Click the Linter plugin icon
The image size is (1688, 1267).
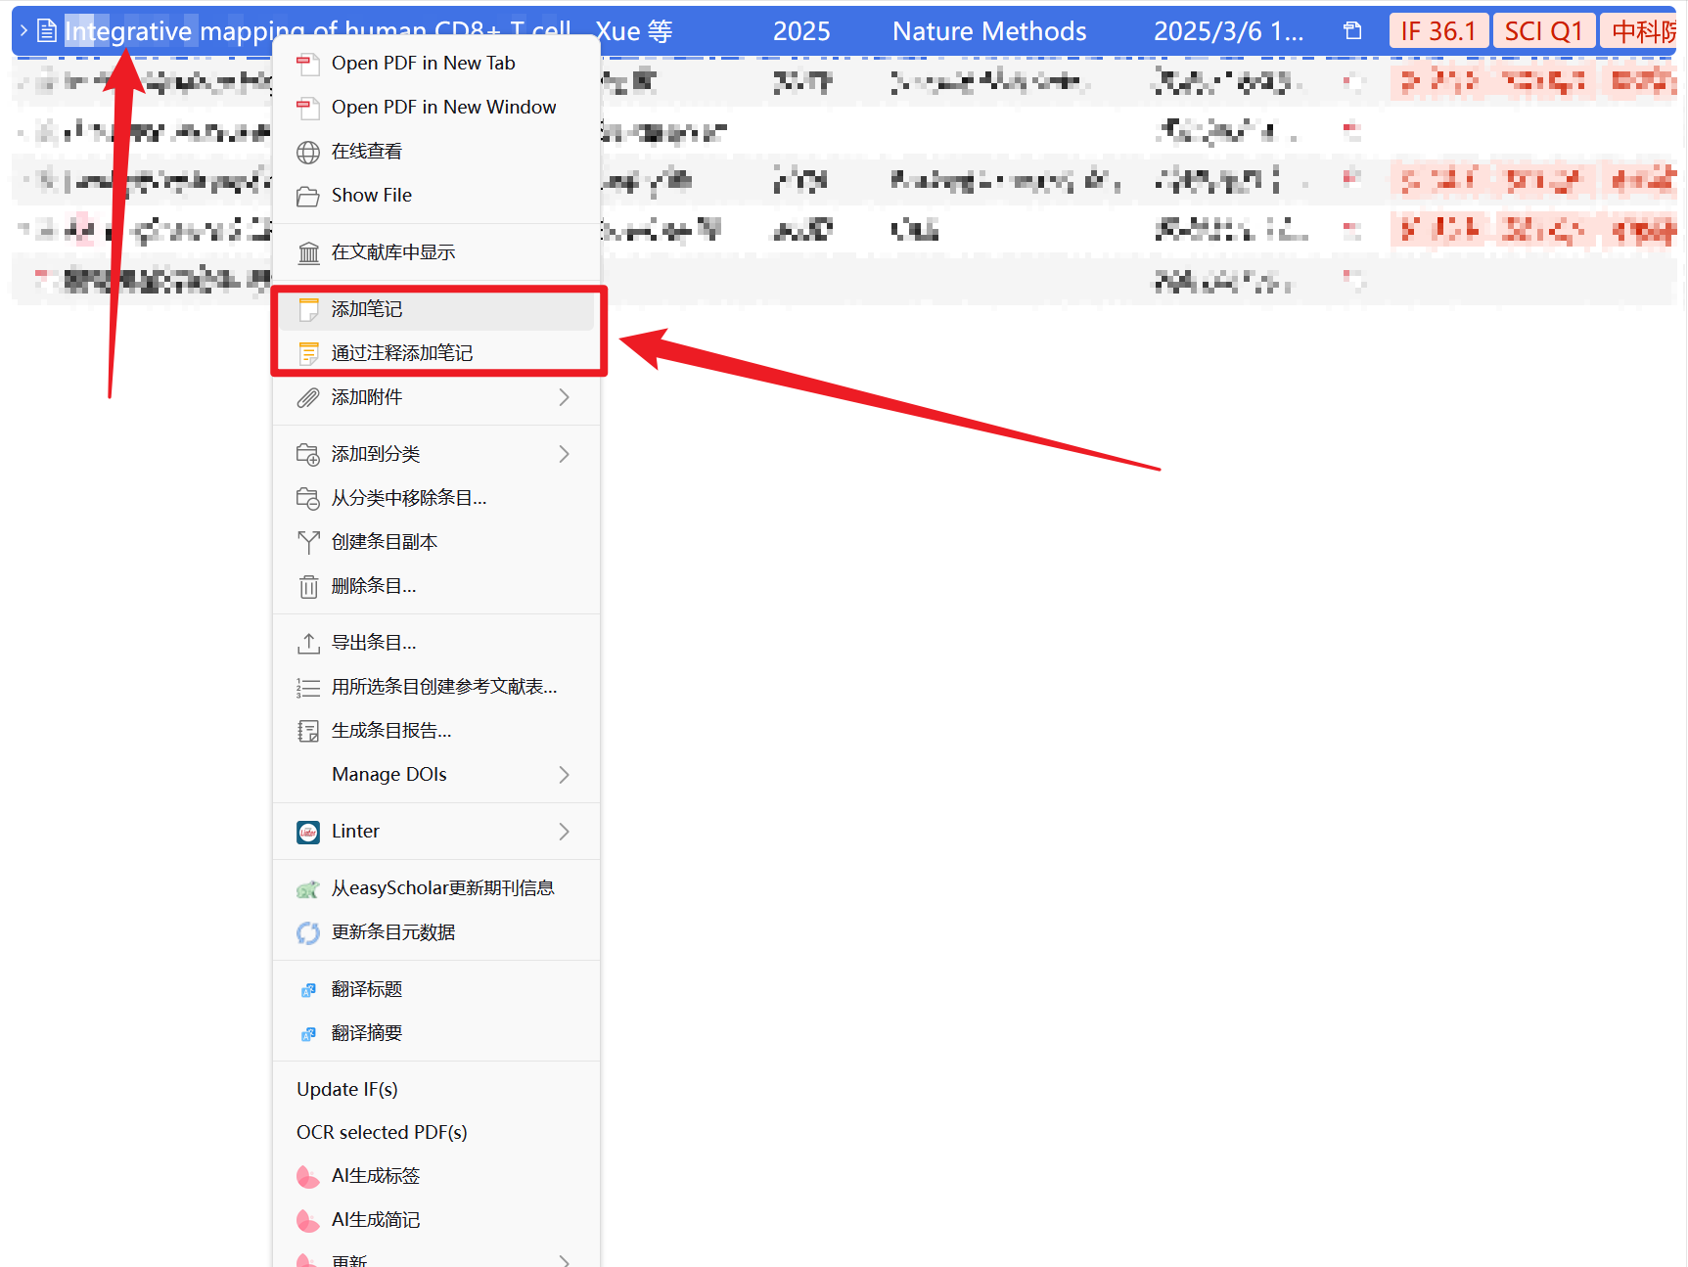(x=308, y=832)
